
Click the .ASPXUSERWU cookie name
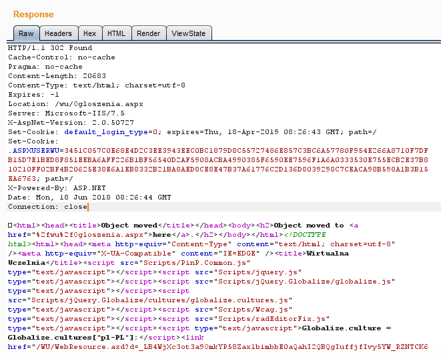[33, 151]
